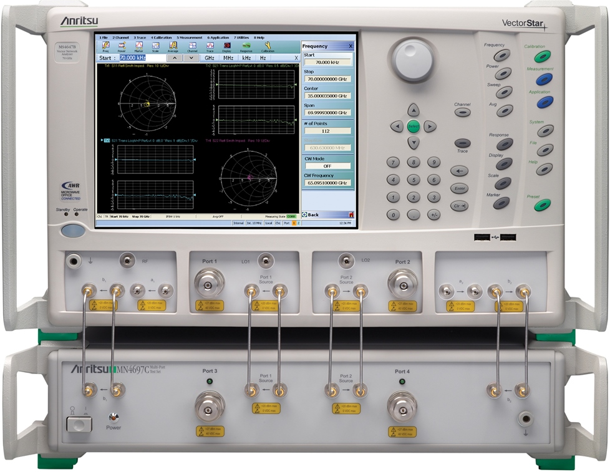Viewport: 610px width, 472px height.
Task: Click the Display toolbar icon
Action: point(227,46)
